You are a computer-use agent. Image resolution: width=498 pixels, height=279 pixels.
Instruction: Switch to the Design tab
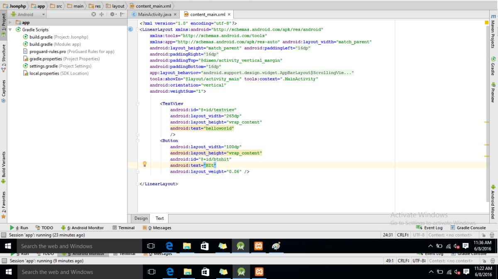141,218
